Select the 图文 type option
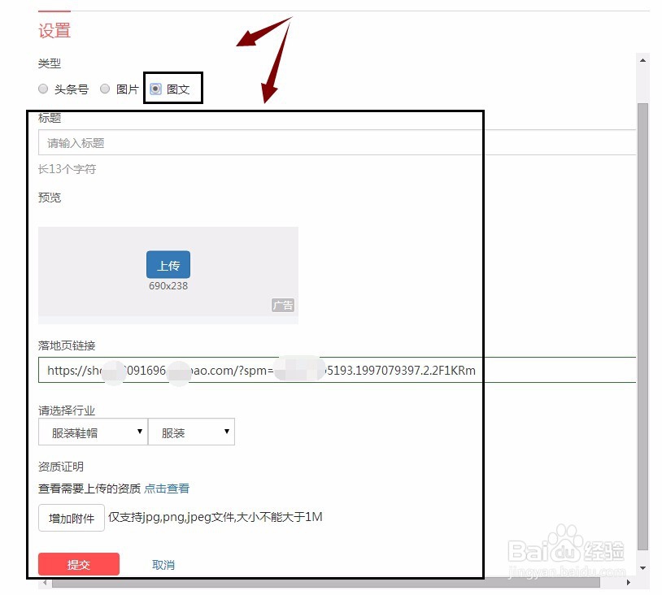Image resolution: width=662 pixels, height=595 pixels. (x=155, y=89)
